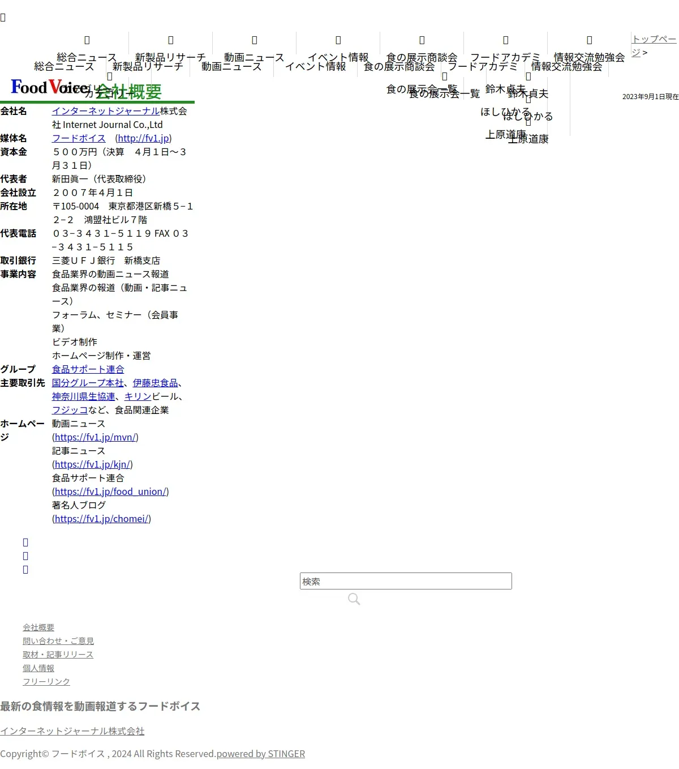
Task: Click the submenu icon above 上原道康
Action: (528, 122)
